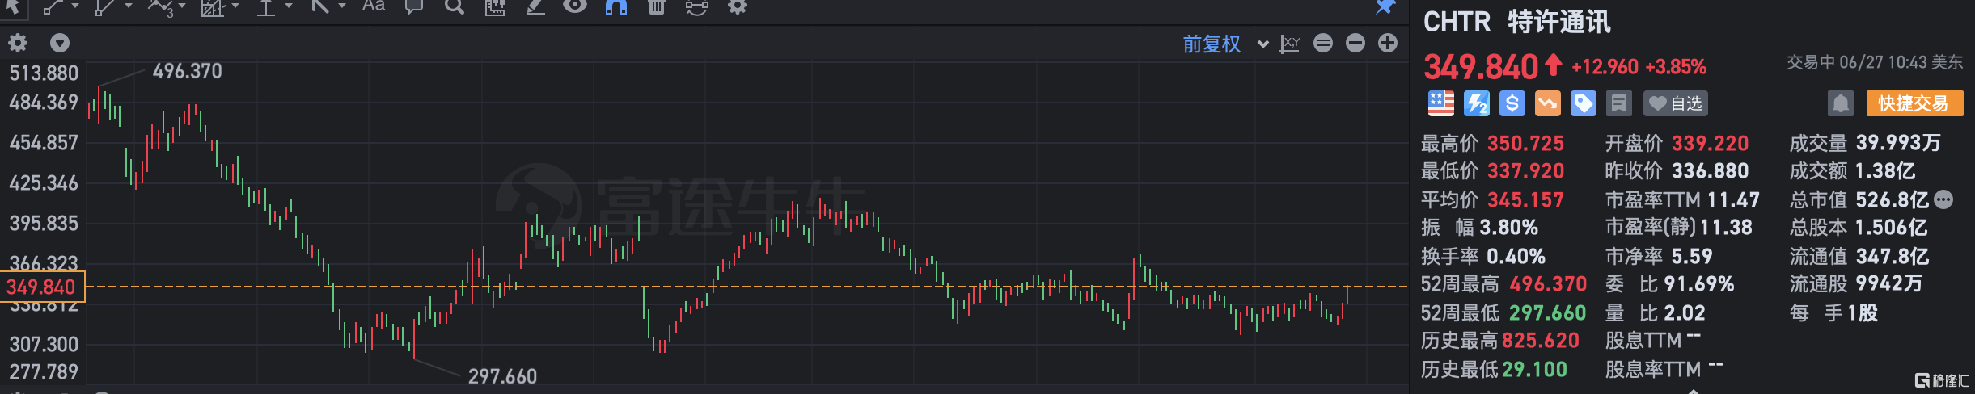
Task: Select the ray line drawing tool
Action: 105,7
